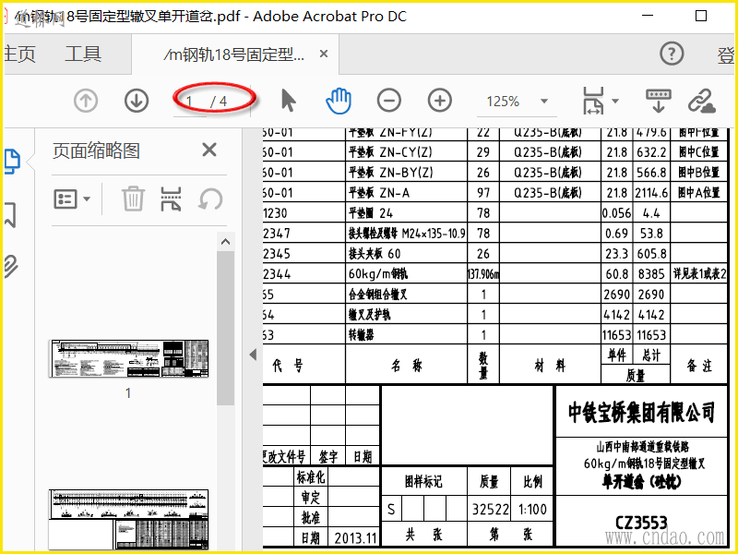This screenshot has height=554, width=738.
Task: Open the Attachments paperclip sidebar icon
Action: [x=11, y=267]
